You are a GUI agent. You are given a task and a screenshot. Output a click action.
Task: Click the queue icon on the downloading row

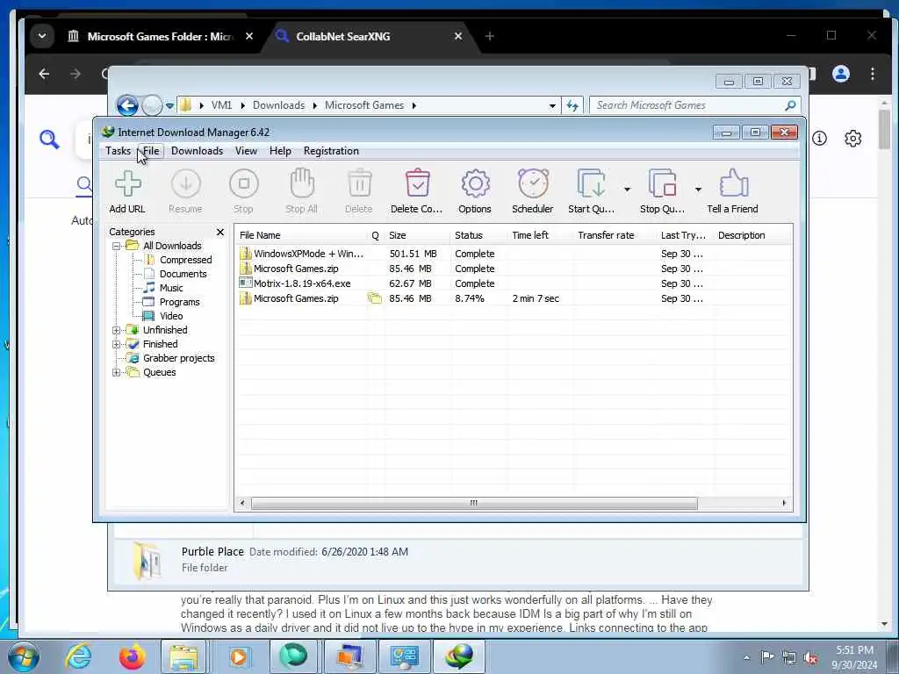click(x=375, y=298)
